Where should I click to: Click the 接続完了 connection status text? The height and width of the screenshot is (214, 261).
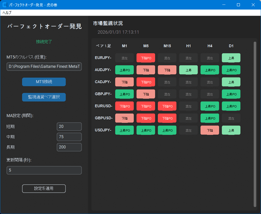(x=44, y=41)
